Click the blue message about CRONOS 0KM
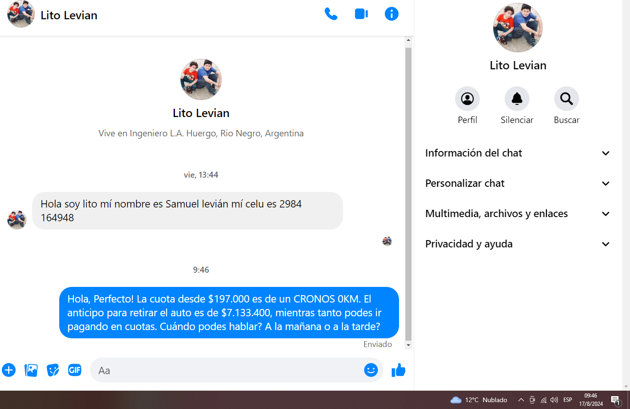Screen dimensions: 630x409 point(229,313)
